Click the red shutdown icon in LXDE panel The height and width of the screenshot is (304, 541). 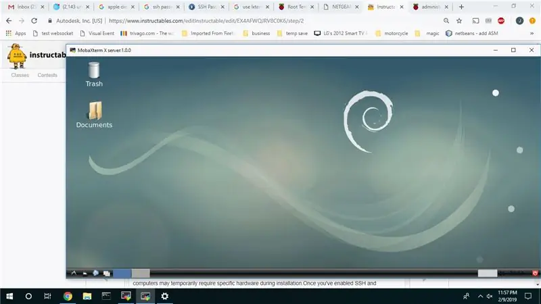(535, 274)
